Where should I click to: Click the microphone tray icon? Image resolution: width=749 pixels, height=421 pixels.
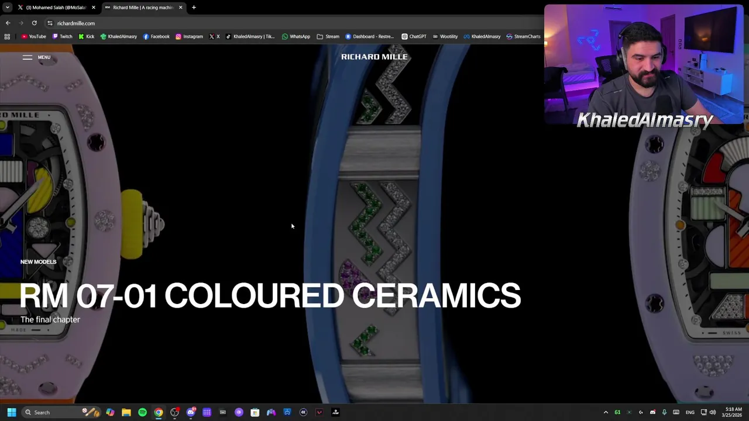(x=664, y=412)
